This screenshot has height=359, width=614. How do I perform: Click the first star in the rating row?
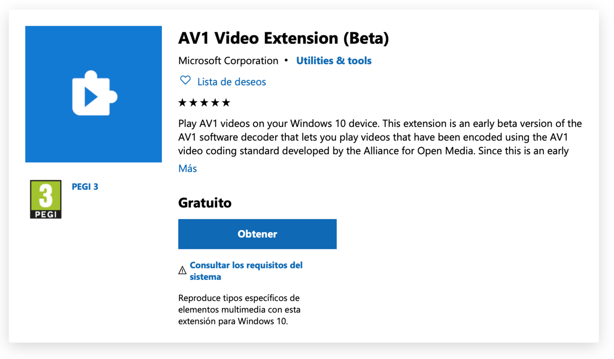182,102
